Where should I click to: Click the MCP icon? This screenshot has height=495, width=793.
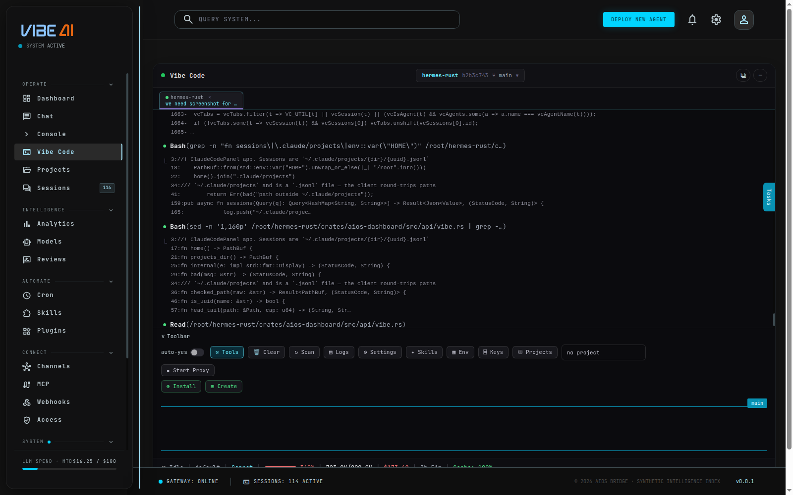point(27,384)
